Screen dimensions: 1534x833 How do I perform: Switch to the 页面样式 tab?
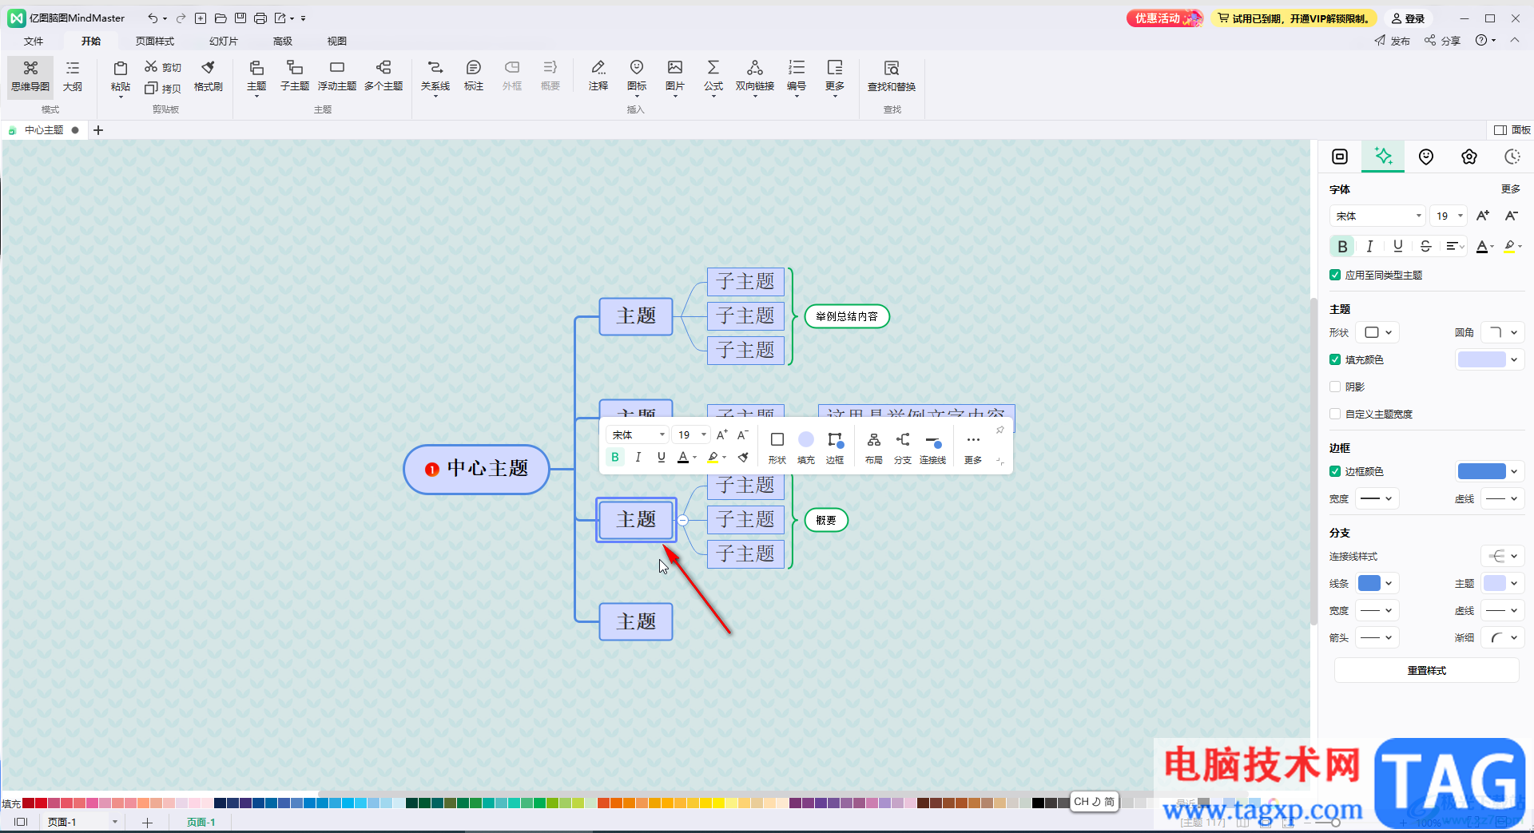[155, 41]
